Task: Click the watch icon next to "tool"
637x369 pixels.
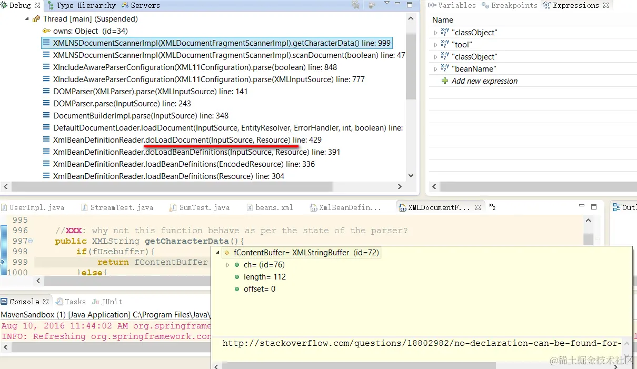Action: tap(445, 45)
